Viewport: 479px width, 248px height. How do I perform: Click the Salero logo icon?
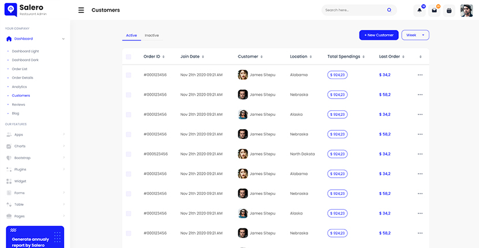10,10
